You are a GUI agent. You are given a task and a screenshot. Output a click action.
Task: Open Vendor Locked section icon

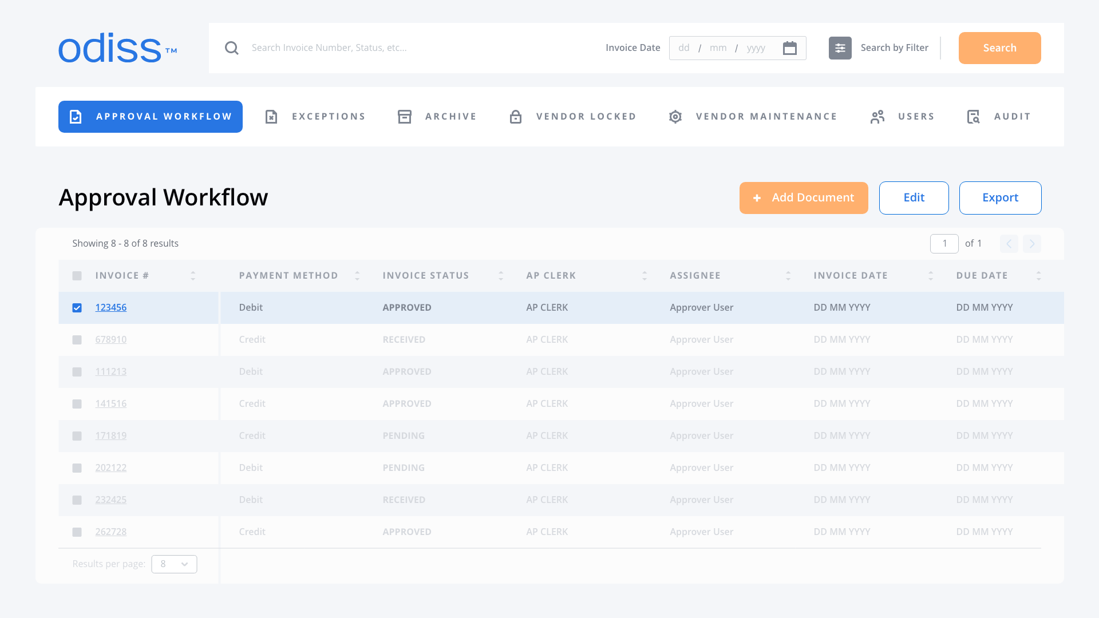(516, 116)
